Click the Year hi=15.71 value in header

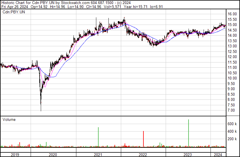click(136, 7)
